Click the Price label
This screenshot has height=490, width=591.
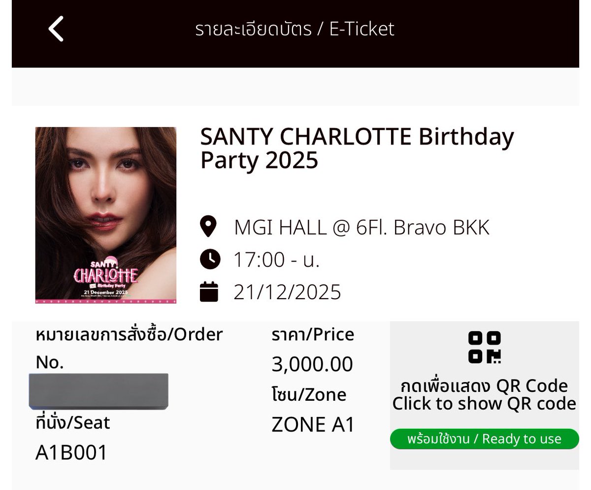(x=313, y=335)
